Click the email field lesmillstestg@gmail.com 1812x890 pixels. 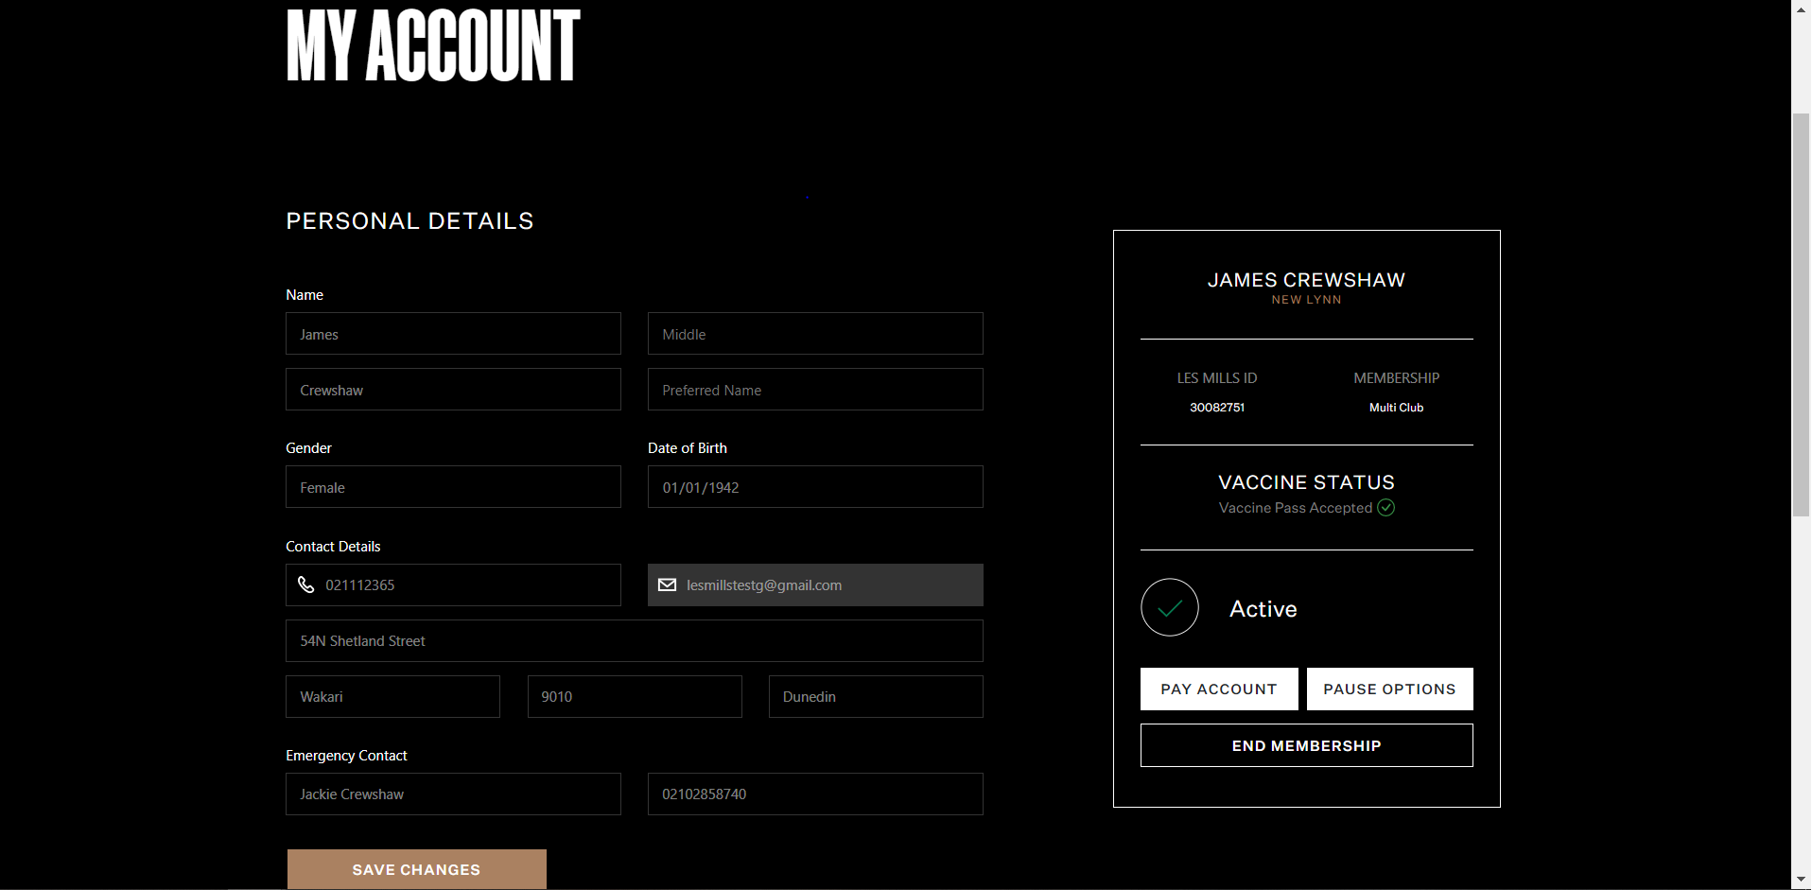pyautogui.click(x=815, y=585)
